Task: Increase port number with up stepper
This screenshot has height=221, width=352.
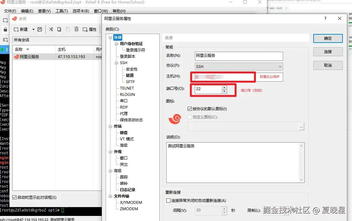Action: (224, 87)
